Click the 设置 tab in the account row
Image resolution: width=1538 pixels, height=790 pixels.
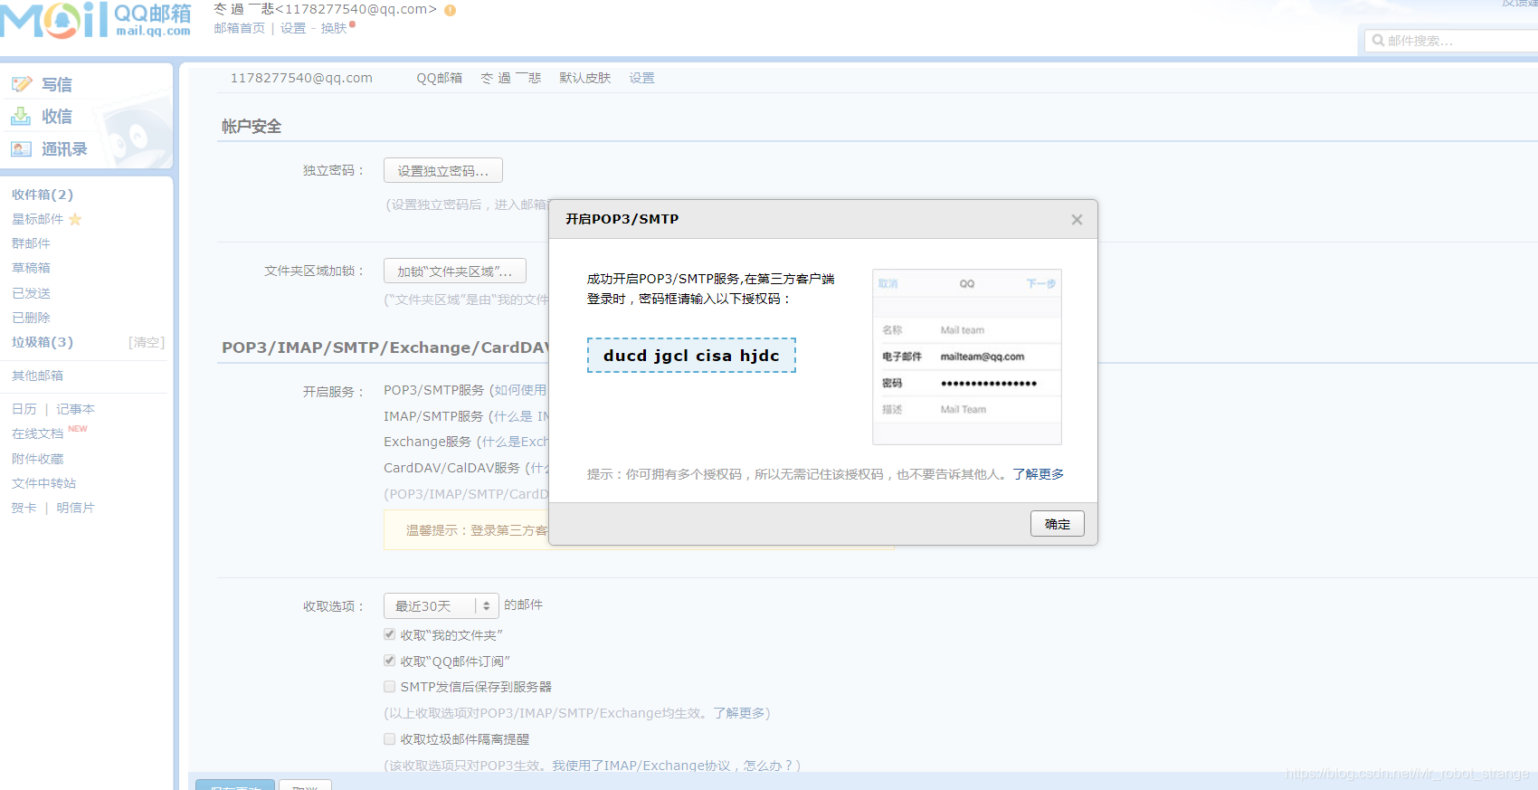click(641, 78)
